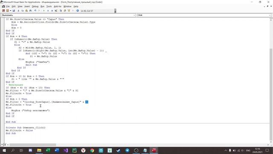Click the vertical scrollbar thumb
The image size is (273, 154).
pyautogui.click(x=271, y=94)
